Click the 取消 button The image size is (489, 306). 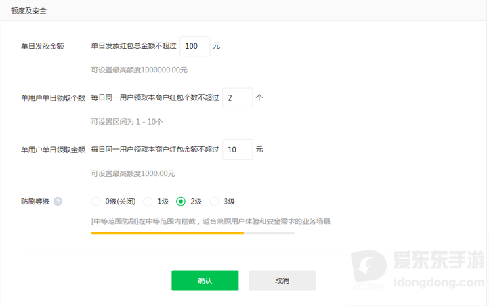282,280
